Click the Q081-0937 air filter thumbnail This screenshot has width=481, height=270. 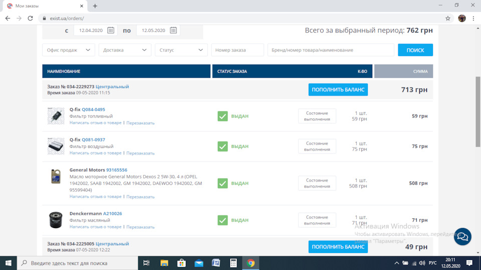pos(56,146)
